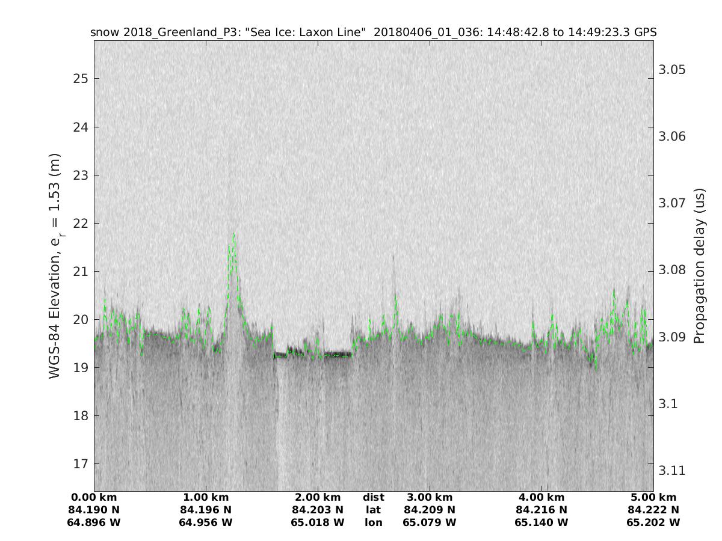The width and height of the screenshot is (722, 541).
Task: Click the 1.00 km distance label
Action: [x=206, y=497]
